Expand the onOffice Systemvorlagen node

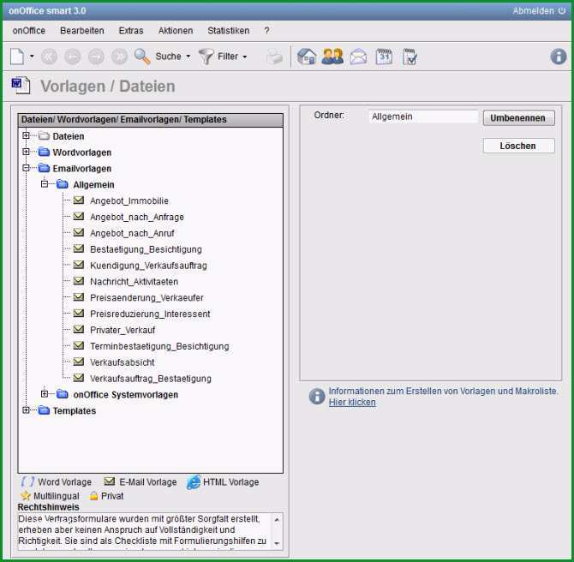pyautogui.click(x=45, y=394)
